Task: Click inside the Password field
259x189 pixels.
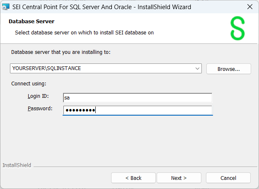Action: (137, 110)
